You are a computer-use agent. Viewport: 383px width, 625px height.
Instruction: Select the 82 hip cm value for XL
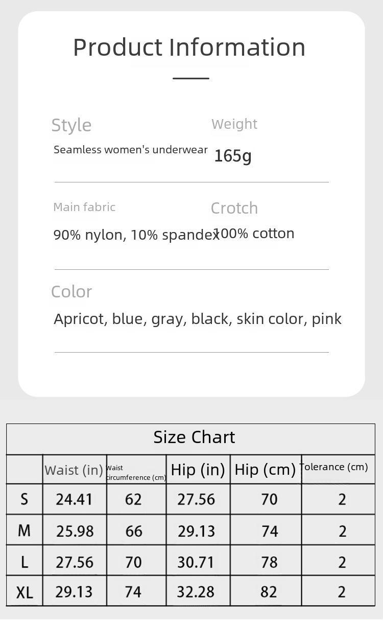pyautogui.click(x=269, y=592)
